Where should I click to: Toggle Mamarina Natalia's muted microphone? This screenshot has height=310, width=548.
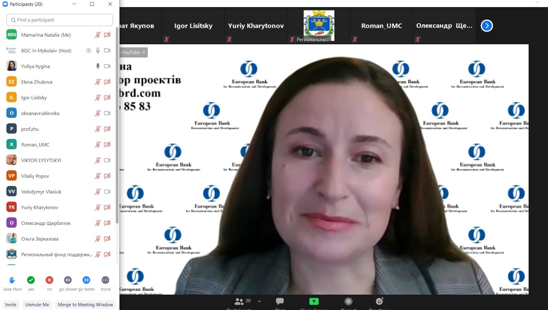pyautogui.click(x=98, y=35)
